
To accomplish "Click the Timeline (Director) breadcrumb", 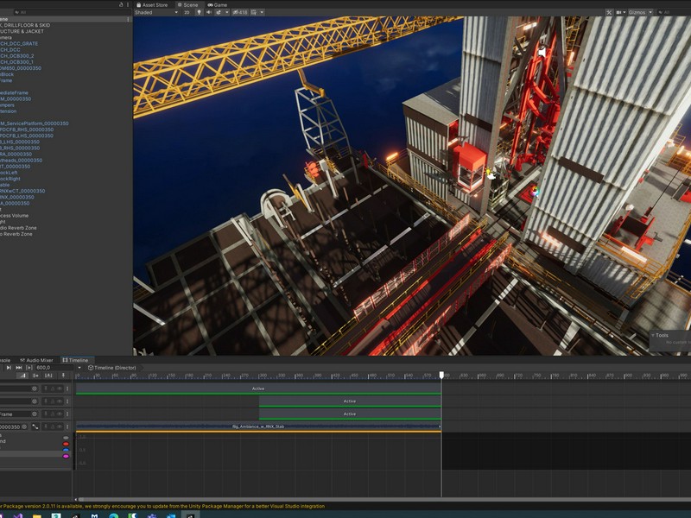I will [x=112, y=368].
